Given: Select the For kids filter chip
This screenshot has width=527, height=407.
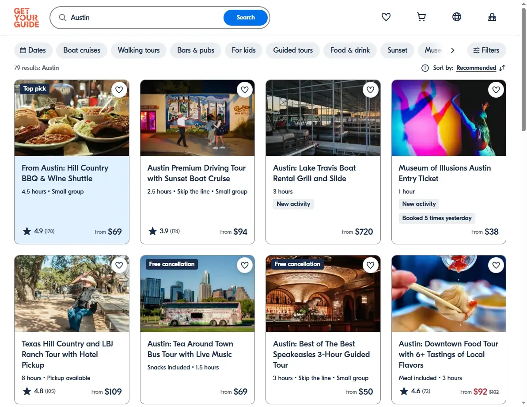Looking at the screenshot, I should click(x=244, y=50).
